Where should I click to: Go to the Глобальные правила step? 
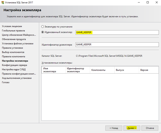click(x=13, y=31)
